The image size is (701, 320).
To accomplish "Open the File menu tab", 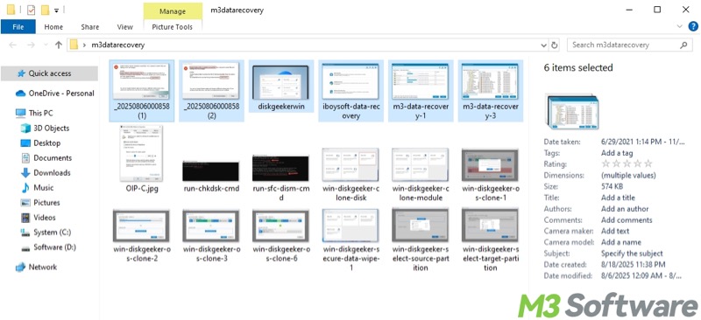I will click(x=18, y=27).
